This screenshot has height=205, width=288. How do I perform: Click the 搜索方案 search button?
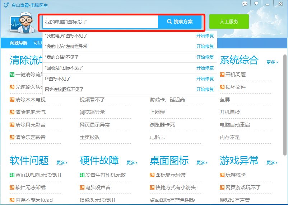[x=180, y=22]
